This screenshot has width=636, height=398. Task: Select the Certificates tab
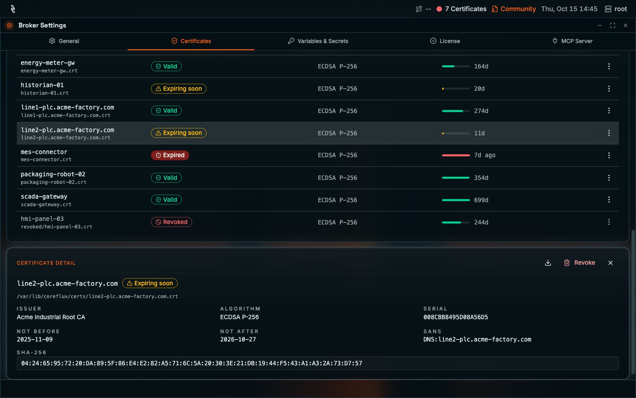tap(191, 41)
